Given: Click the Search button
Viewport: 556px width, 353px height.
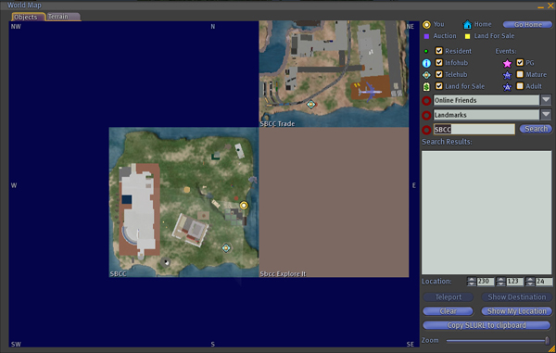Looking at the screenshot, I should [x=536, y=129].
